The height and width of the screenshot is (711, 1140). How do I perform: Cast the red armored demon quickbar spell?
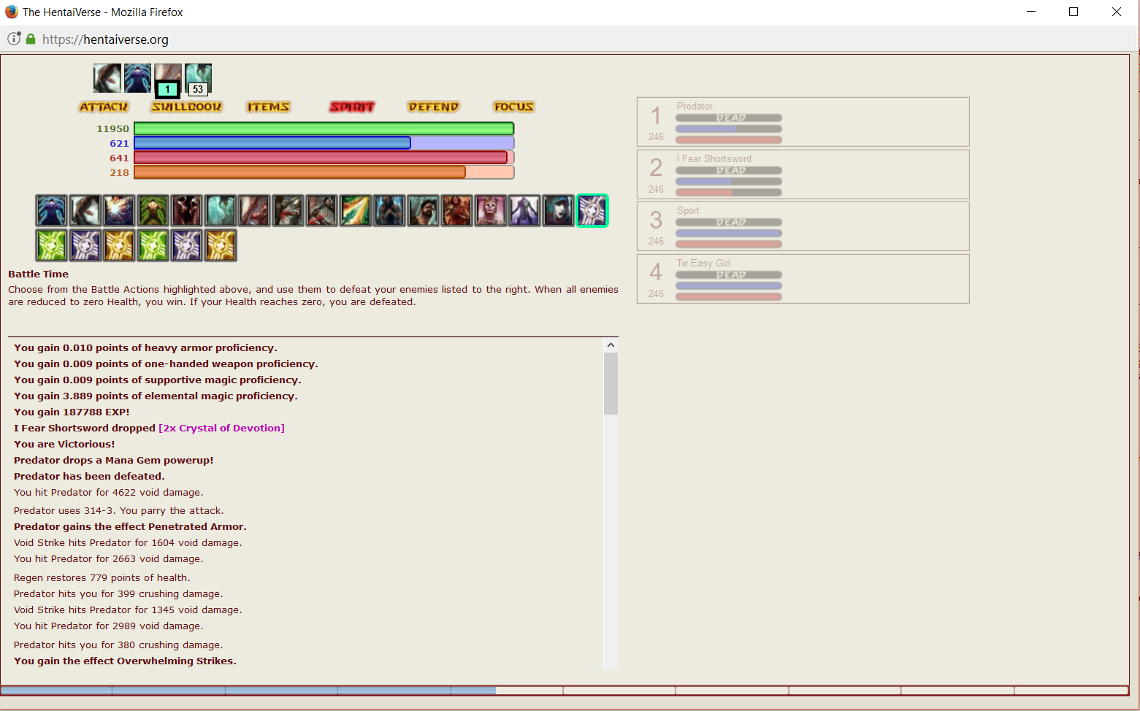click(x=456, y=211)
